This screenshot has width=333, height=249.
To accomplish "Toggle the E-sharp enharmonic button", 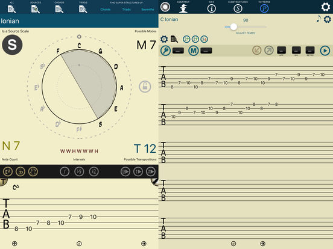I will coord(7,171).
